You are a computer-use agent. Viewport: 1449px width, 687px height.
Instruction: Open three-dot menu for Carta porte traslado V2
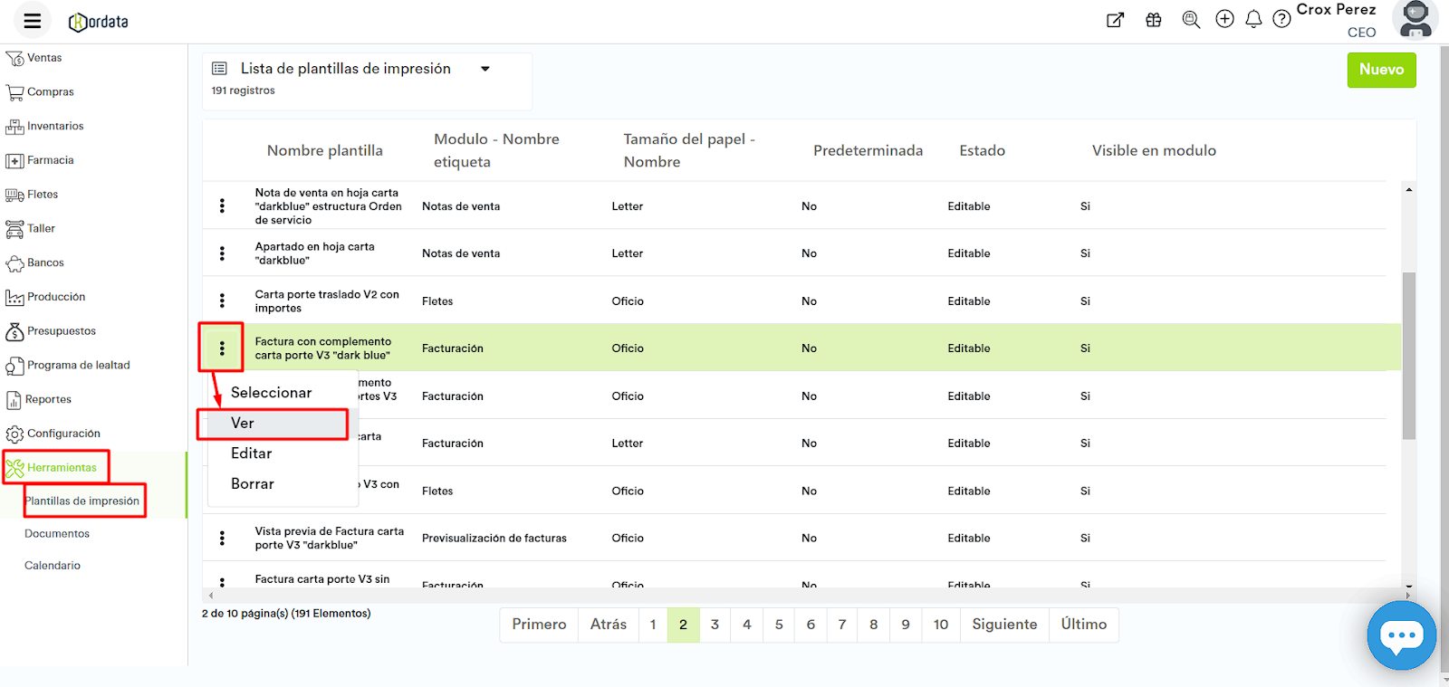(222, 301)
